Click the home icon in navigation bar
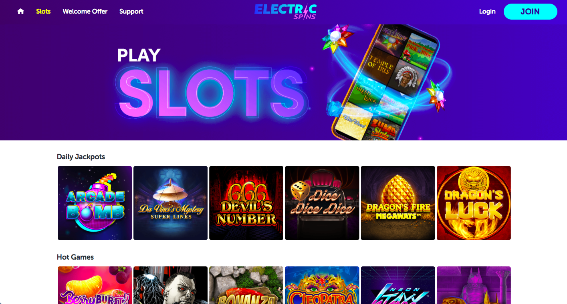Viewport: 567px width, 304px height. point(21,12)
